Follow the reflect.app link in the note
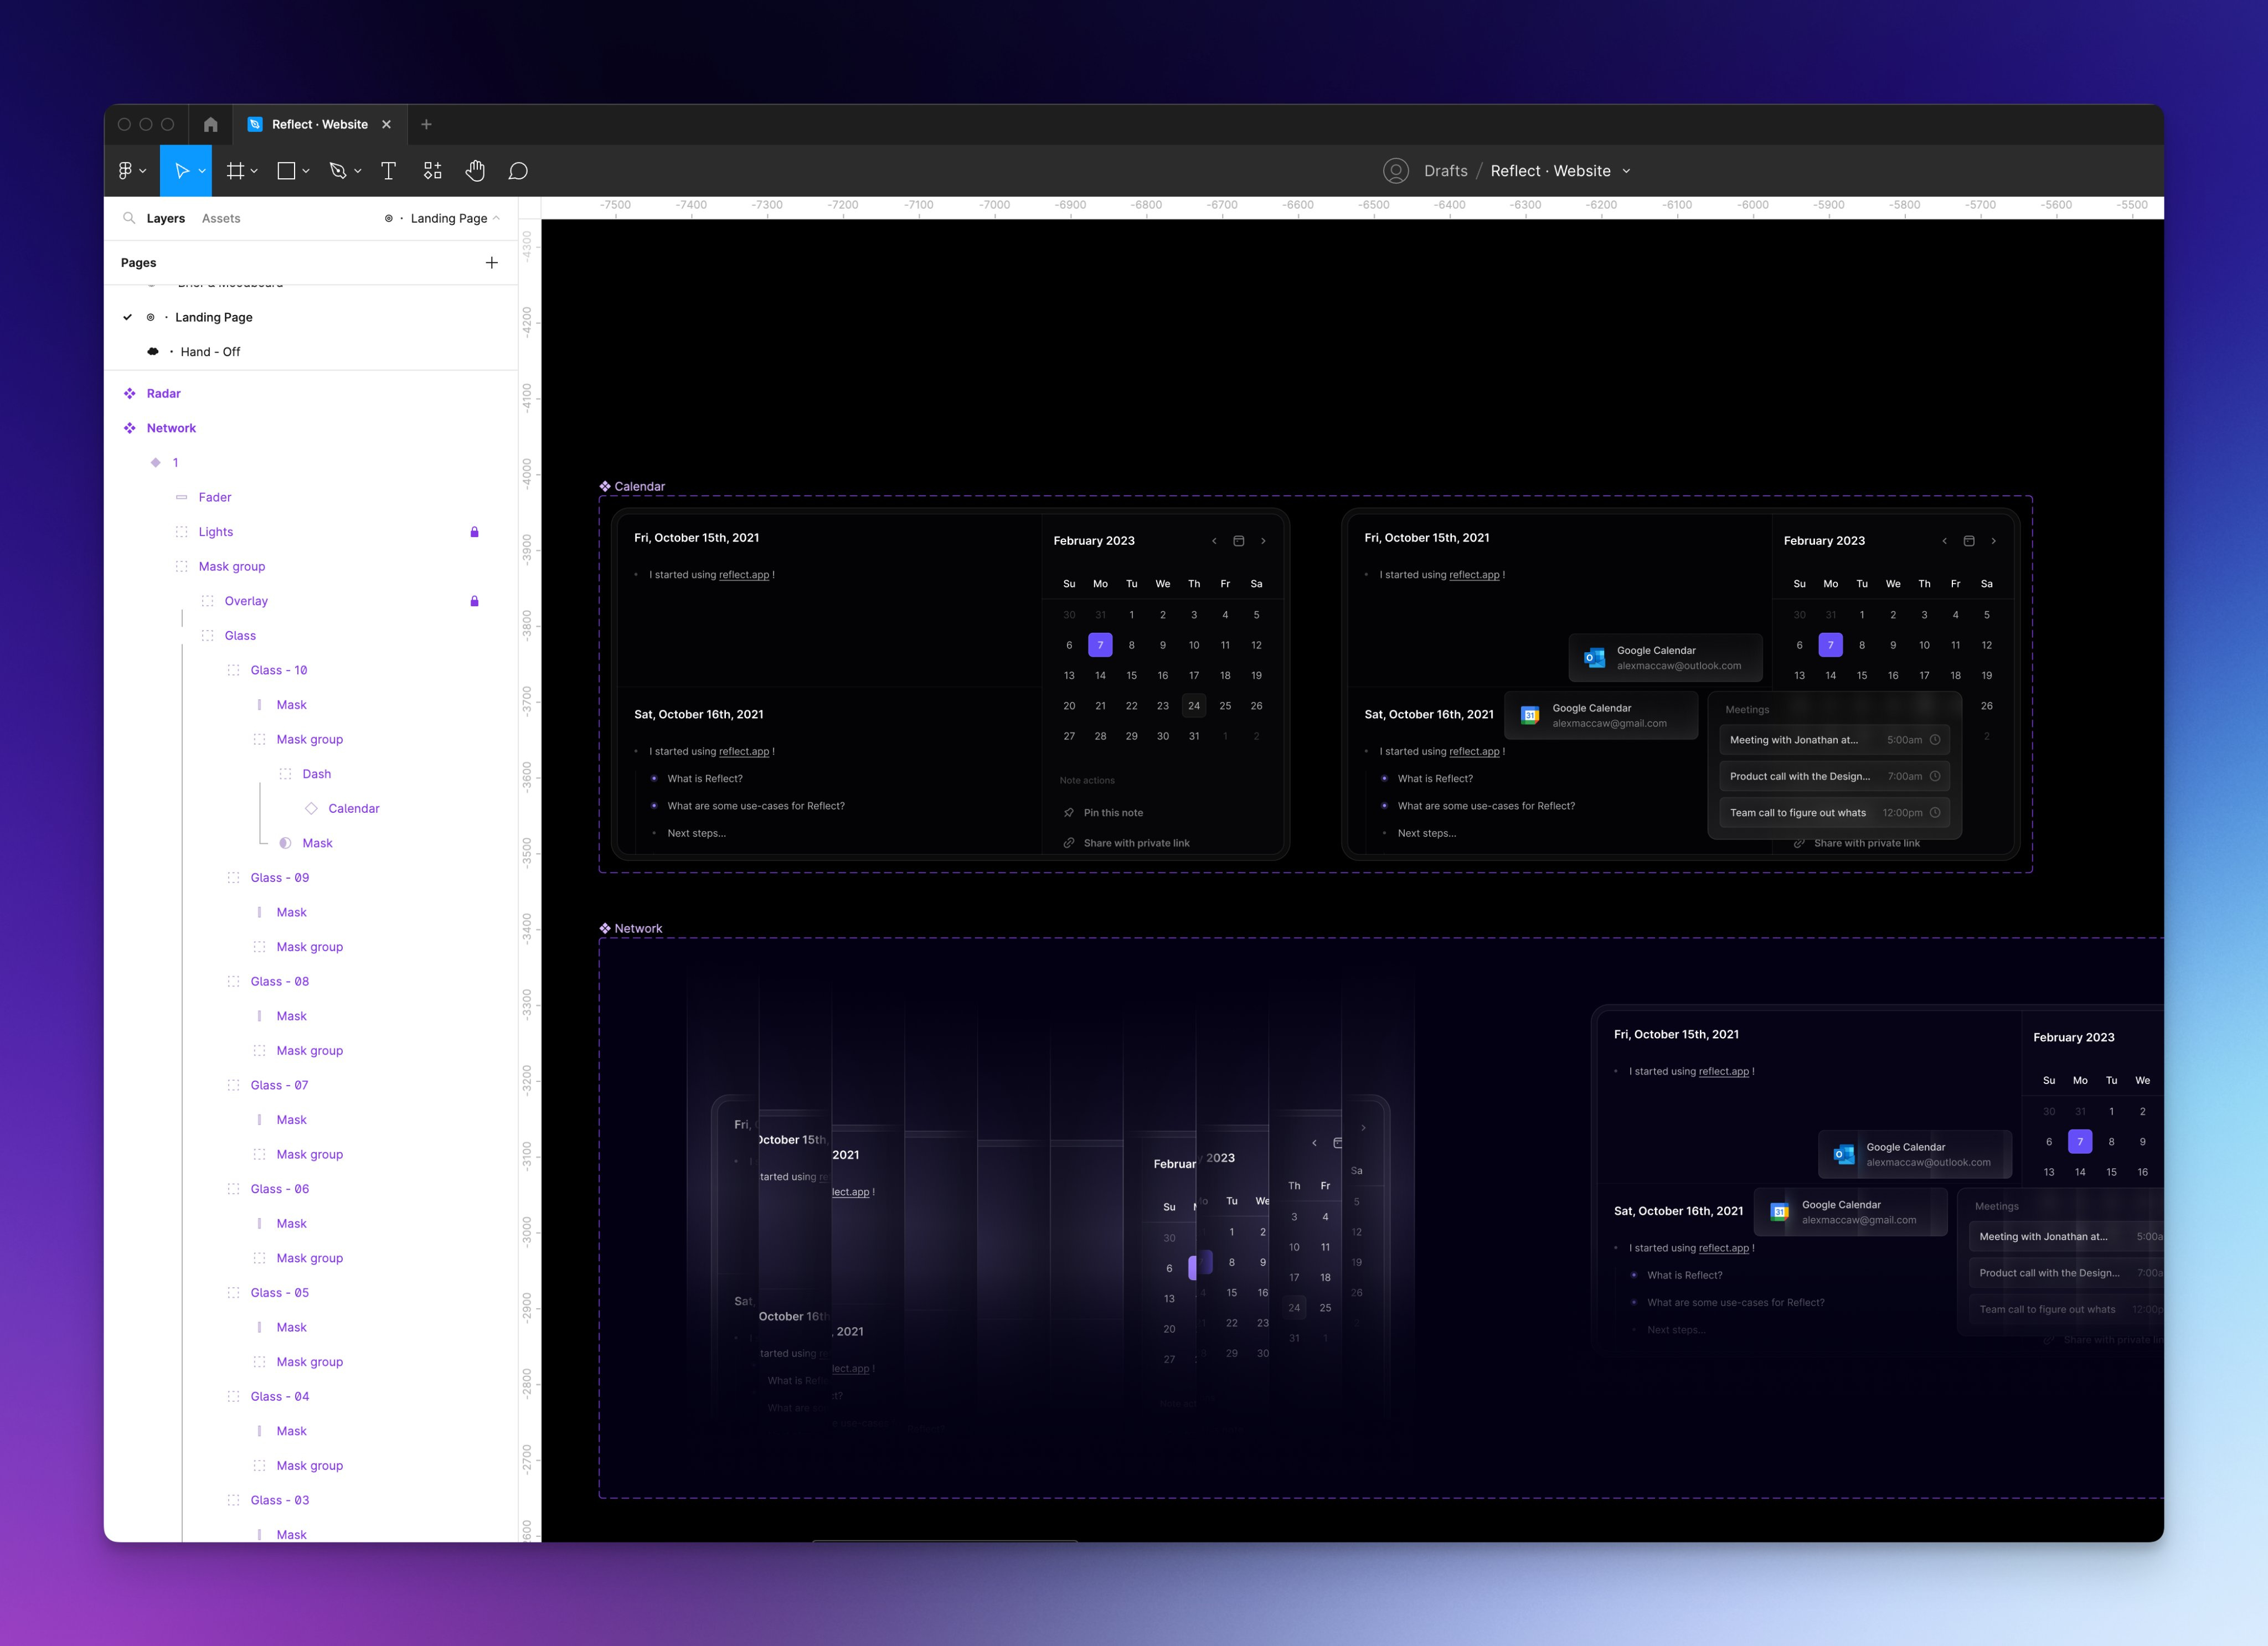The width and height of the screenshot is (2268, 1646). [x=743, y=574]
